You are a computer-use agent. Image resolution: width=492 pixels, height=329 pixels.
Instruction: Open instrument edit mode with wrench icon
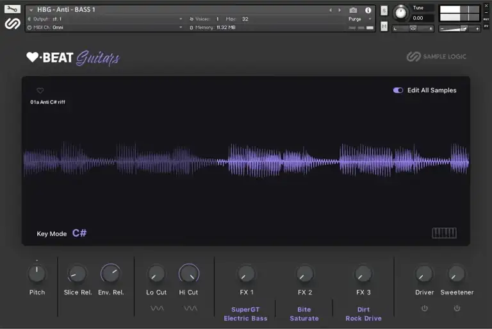[x=12, y=9]
